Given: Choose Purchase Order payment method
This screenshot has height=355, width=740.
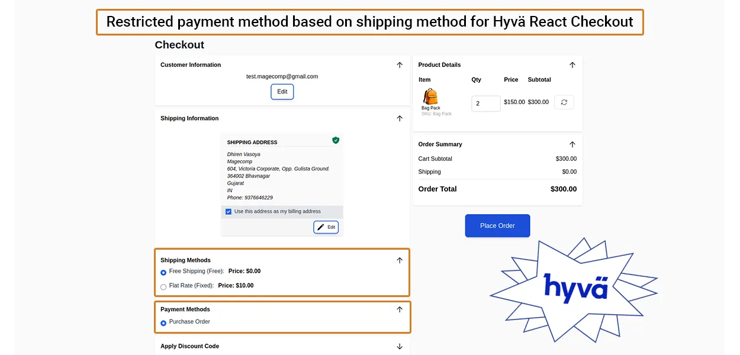Looking at the screenshot, I should (163, 323).
